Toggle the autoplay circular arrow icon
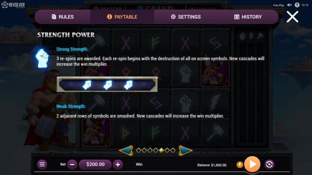 (x=269, y=164)
